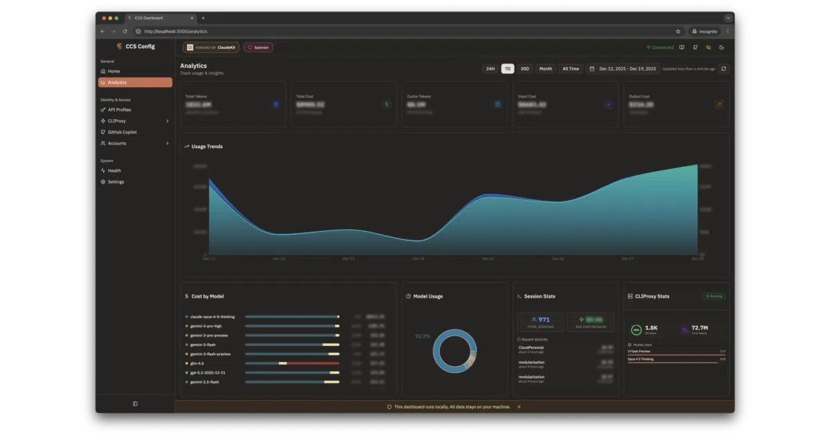Image resolution: width=831 pixels, height=436 pixels.
Task: Expand the CLIProxy submenu chevron
Action: (x=168, y=121)
